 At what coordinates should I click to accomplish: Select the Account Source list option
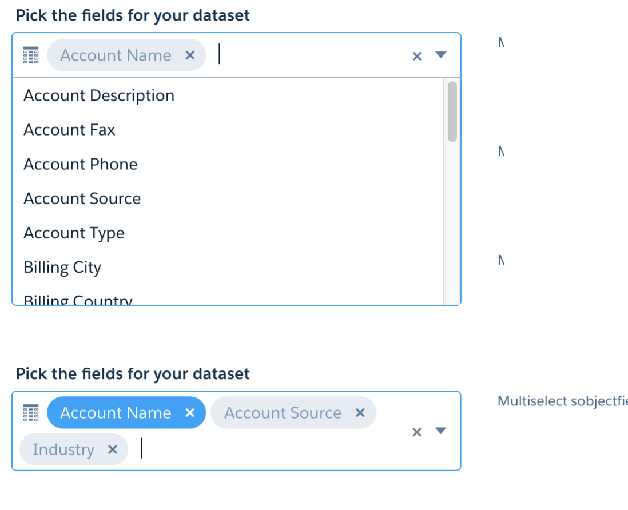point(82,198)
